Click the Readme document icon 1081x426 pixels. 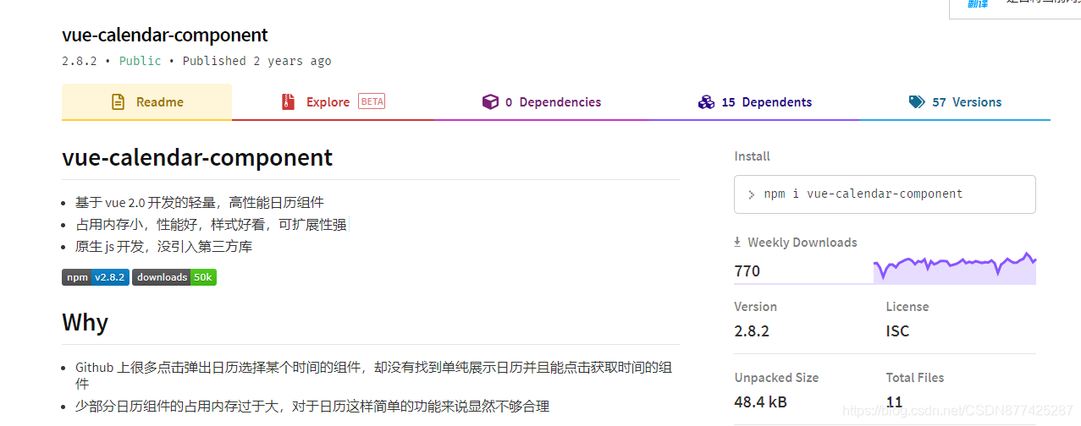coord(119,102)
